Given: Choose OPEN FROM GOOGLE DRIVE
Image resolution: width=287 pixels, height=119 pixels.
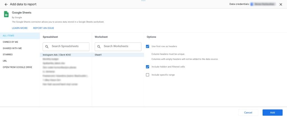Looking at the screenshot, I should (x=17, y=67).
